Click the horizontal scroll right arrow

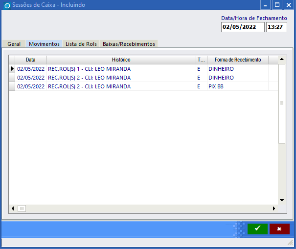click(274, 208)
